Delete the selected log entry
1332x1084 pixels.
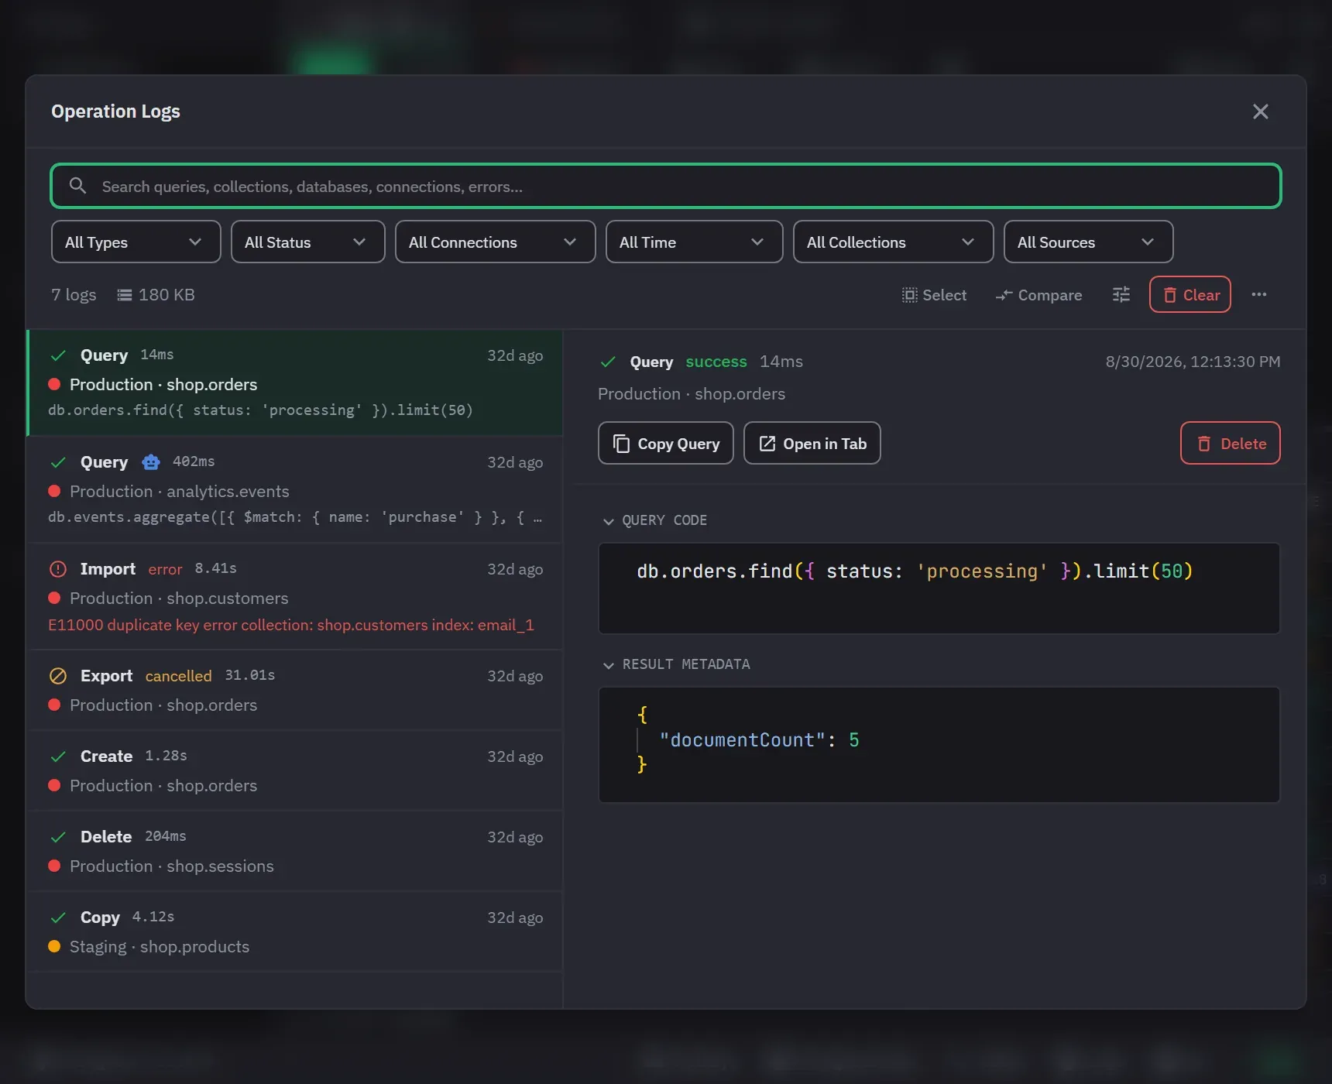pyautogui.click(x=1231, y=443)
